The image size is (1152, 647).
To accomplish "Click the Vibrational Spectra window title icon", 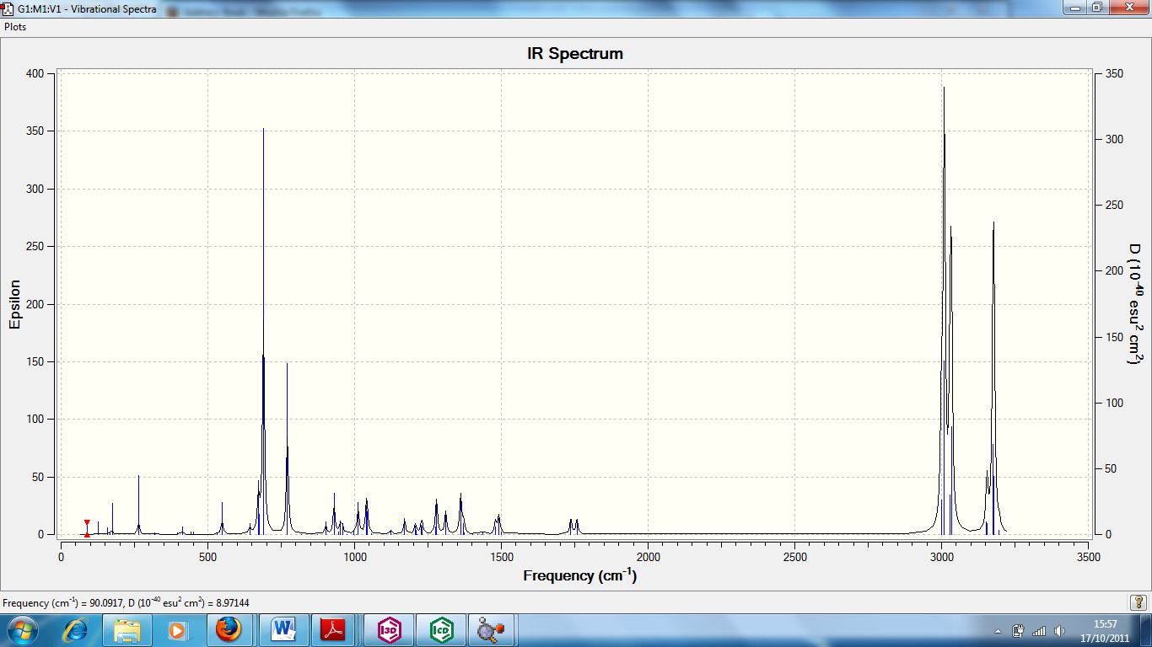I will click(8, 8).
